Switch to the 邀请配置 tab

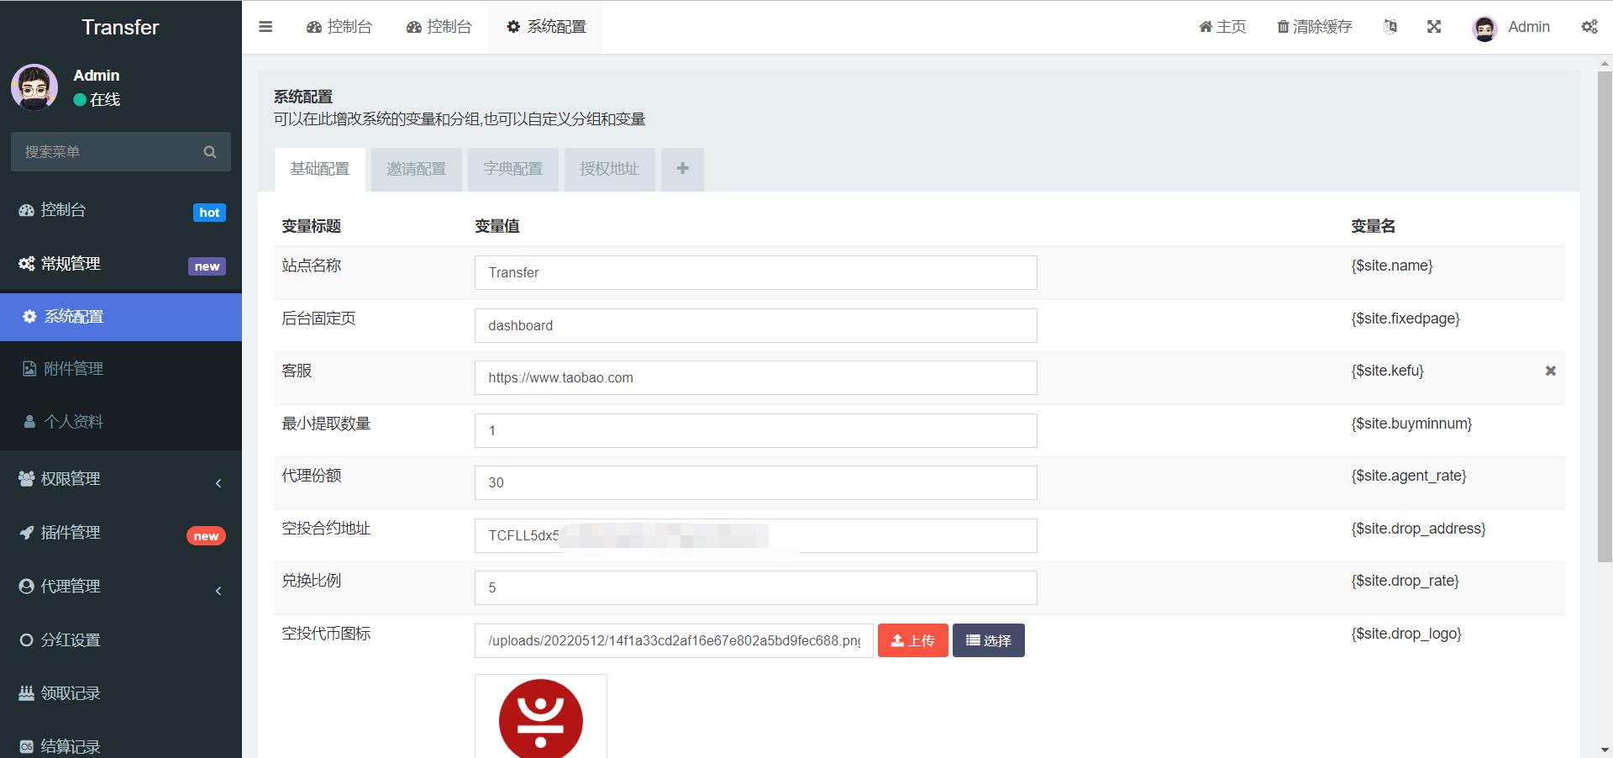tap(416, 169)
